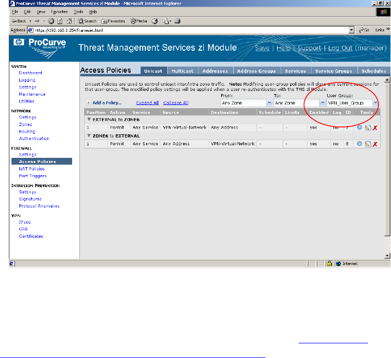Collapse the EXTERNAL to ZONE6 section
Image resolution: width=391 pixels, height=358 pixels.
tap(89, 119)
